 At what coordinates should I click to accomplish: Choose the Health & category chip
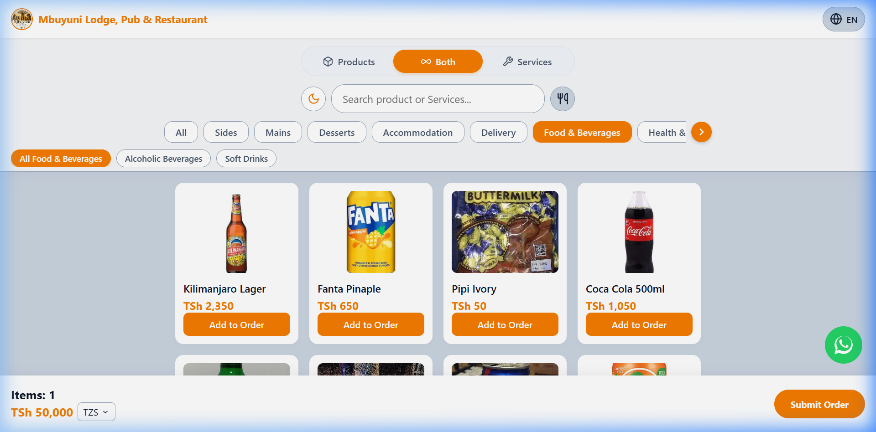pyautogui.click(x=662, y=132)
